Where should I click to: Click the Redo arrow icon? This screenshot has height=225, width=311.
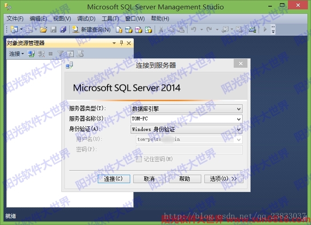tap(209, 29)
